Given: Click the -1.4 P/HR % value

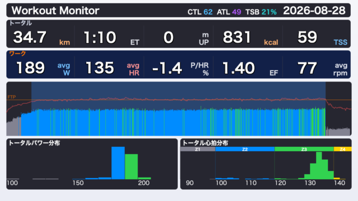Looking at the screenshot, I should pyautogui.click(x=180, y=68).
